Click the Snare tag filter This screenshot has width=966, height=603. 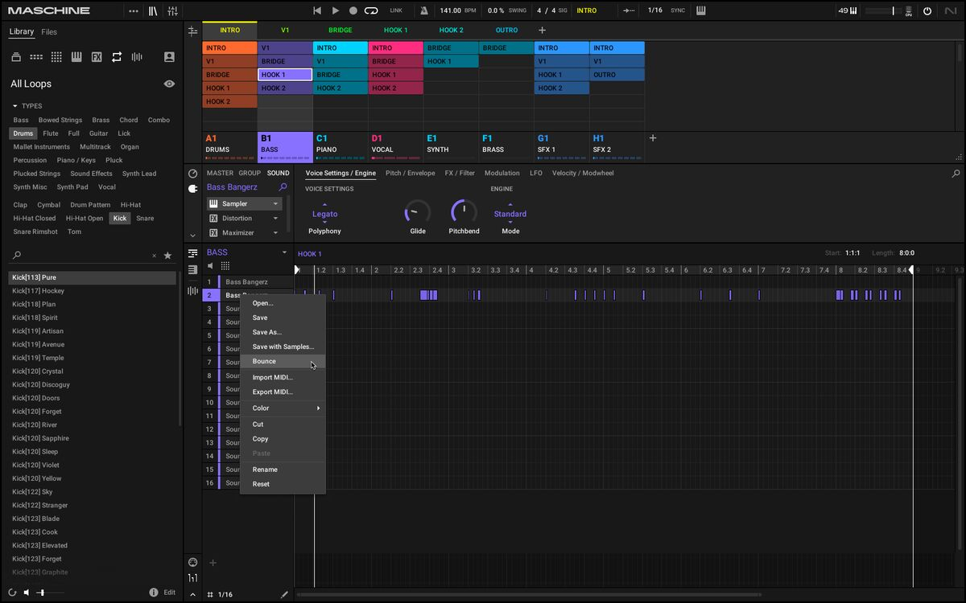[x=145, y=218]
